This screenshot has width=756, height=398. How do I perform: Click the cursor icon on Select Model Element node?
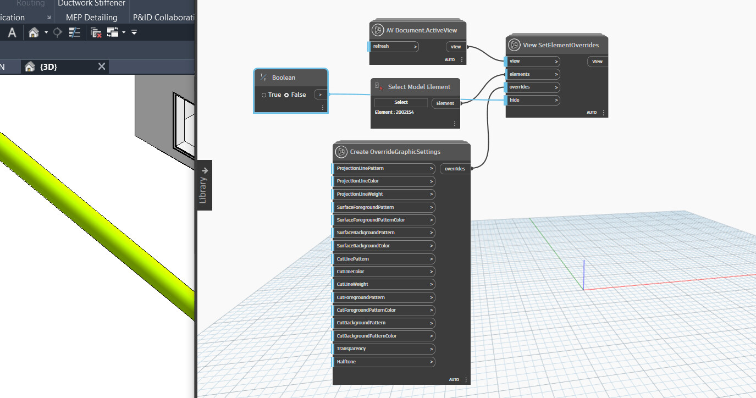pos(377,86)
